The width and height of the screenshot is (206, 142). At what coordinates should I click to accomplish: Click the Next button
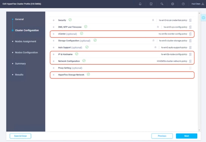pyautogui.click(x=186, y=136)
